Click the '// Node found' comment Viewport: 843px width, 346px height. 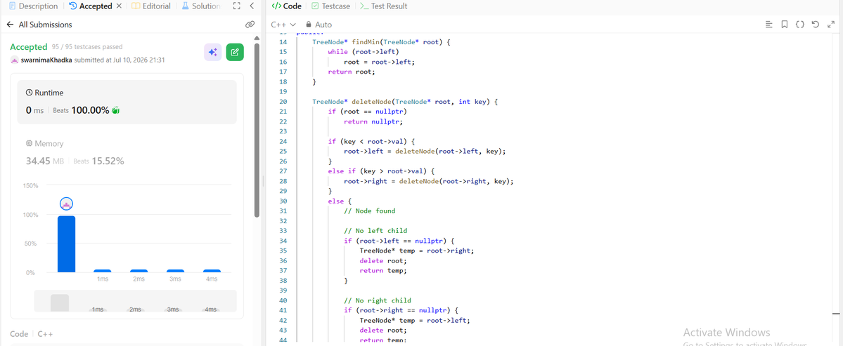(x=369, y=211)
